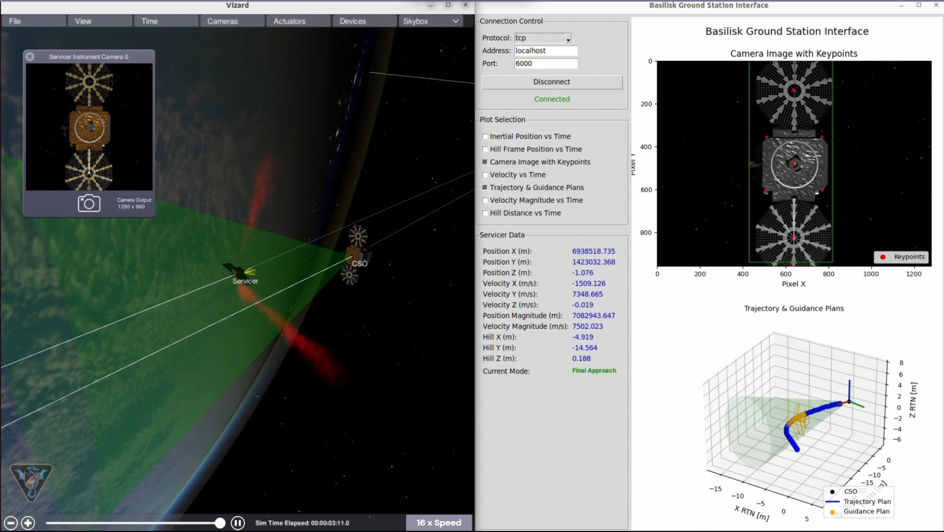944x532 pixels.
Task: Click the Servicer spacecraft model
Action: pyautogui.click(x=238, y=271)
